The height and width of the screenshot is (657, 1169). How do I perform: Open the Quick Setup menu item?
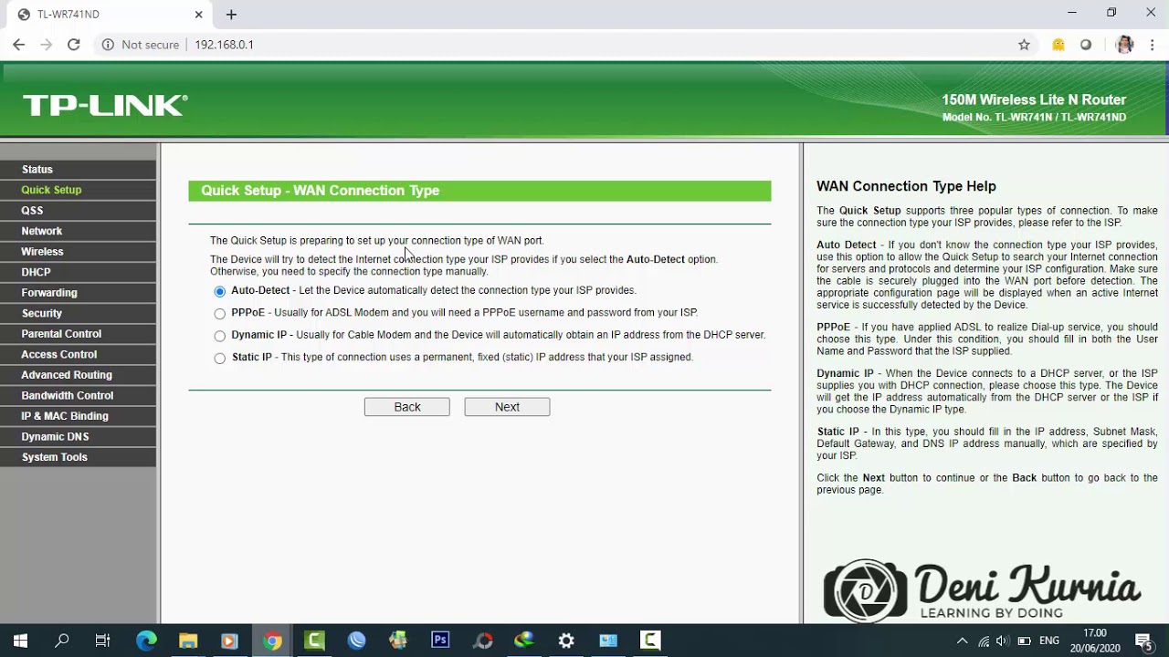click(79, 190)
